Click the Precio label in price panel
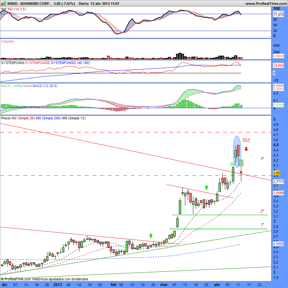This screenshot has height=288, width=288. point(6,118)
